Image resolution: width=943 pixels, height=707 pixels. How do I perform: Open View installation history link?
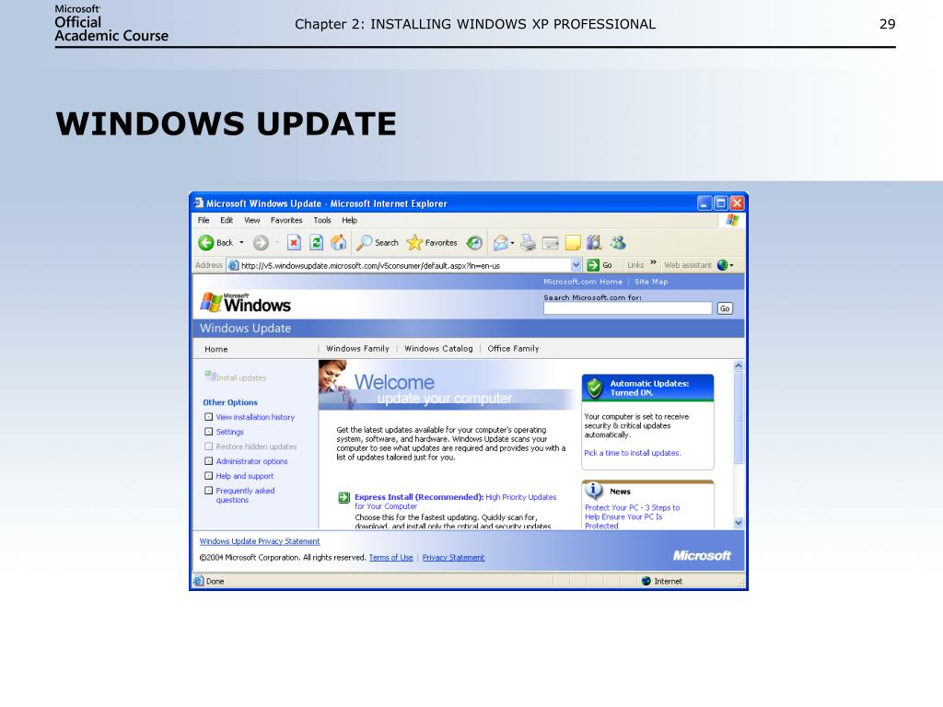coord(255,417)
